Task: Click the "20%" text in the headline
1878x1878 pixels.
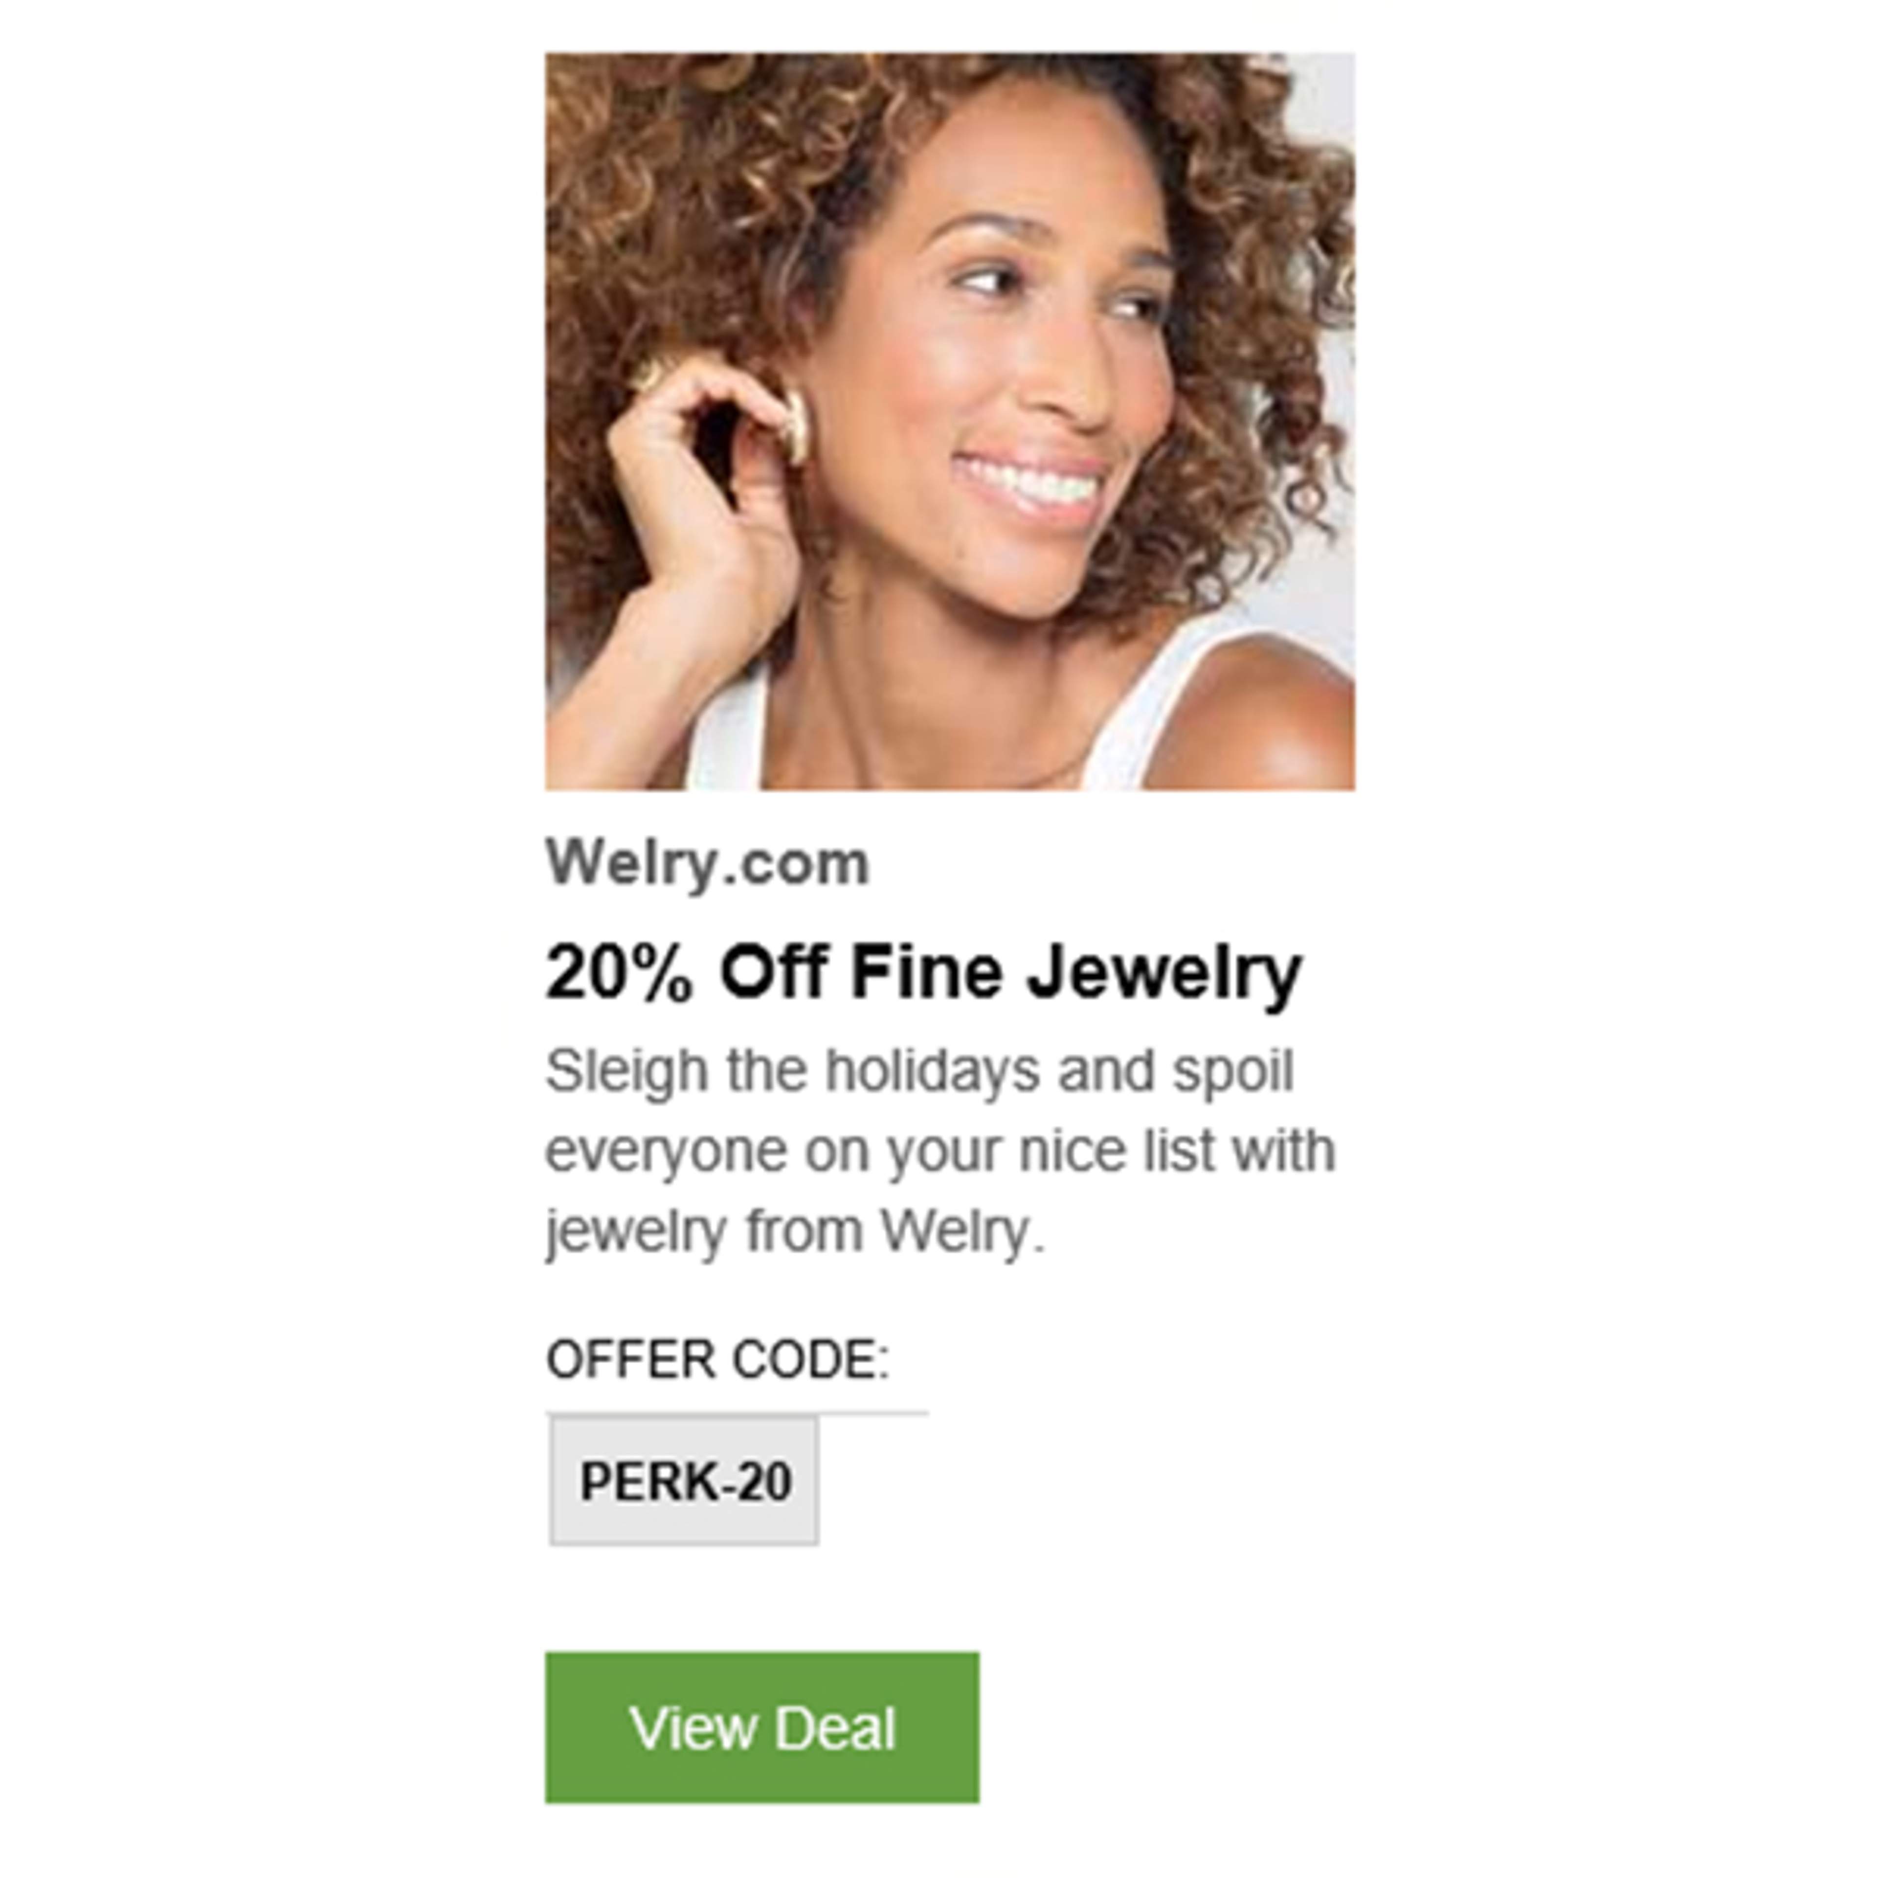Action: (619, 972)
